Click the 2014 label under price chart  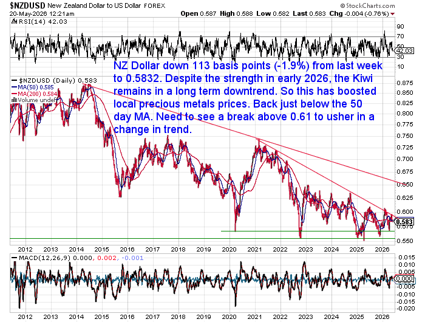tap(76, 249)
